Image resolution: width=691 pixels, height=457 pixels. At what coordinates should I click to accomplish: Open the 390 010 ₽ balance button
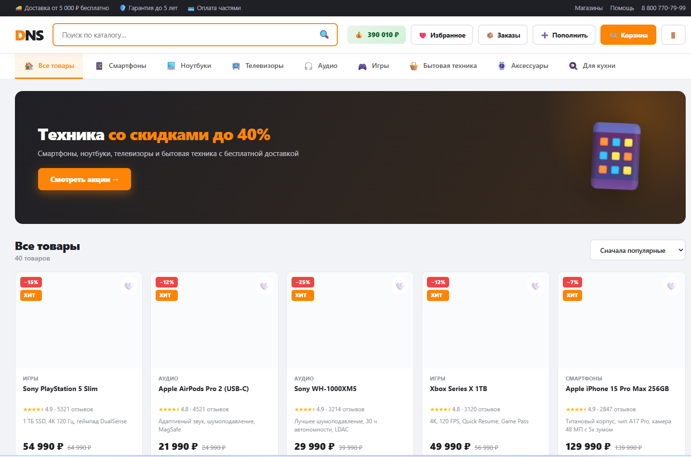coord(377,35)
